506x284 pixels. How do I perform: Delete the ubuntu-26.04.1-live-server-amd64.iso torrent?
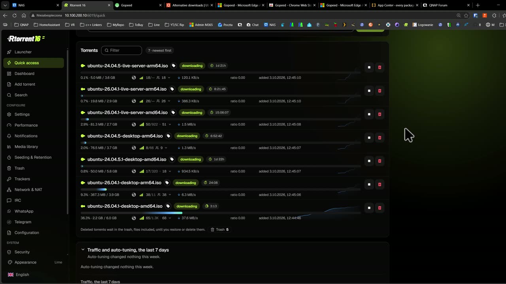point(380,114)
